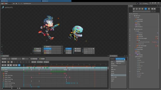Switch to the Dopesheet tab
Screen dimensions: 161x90
[5, 56]
